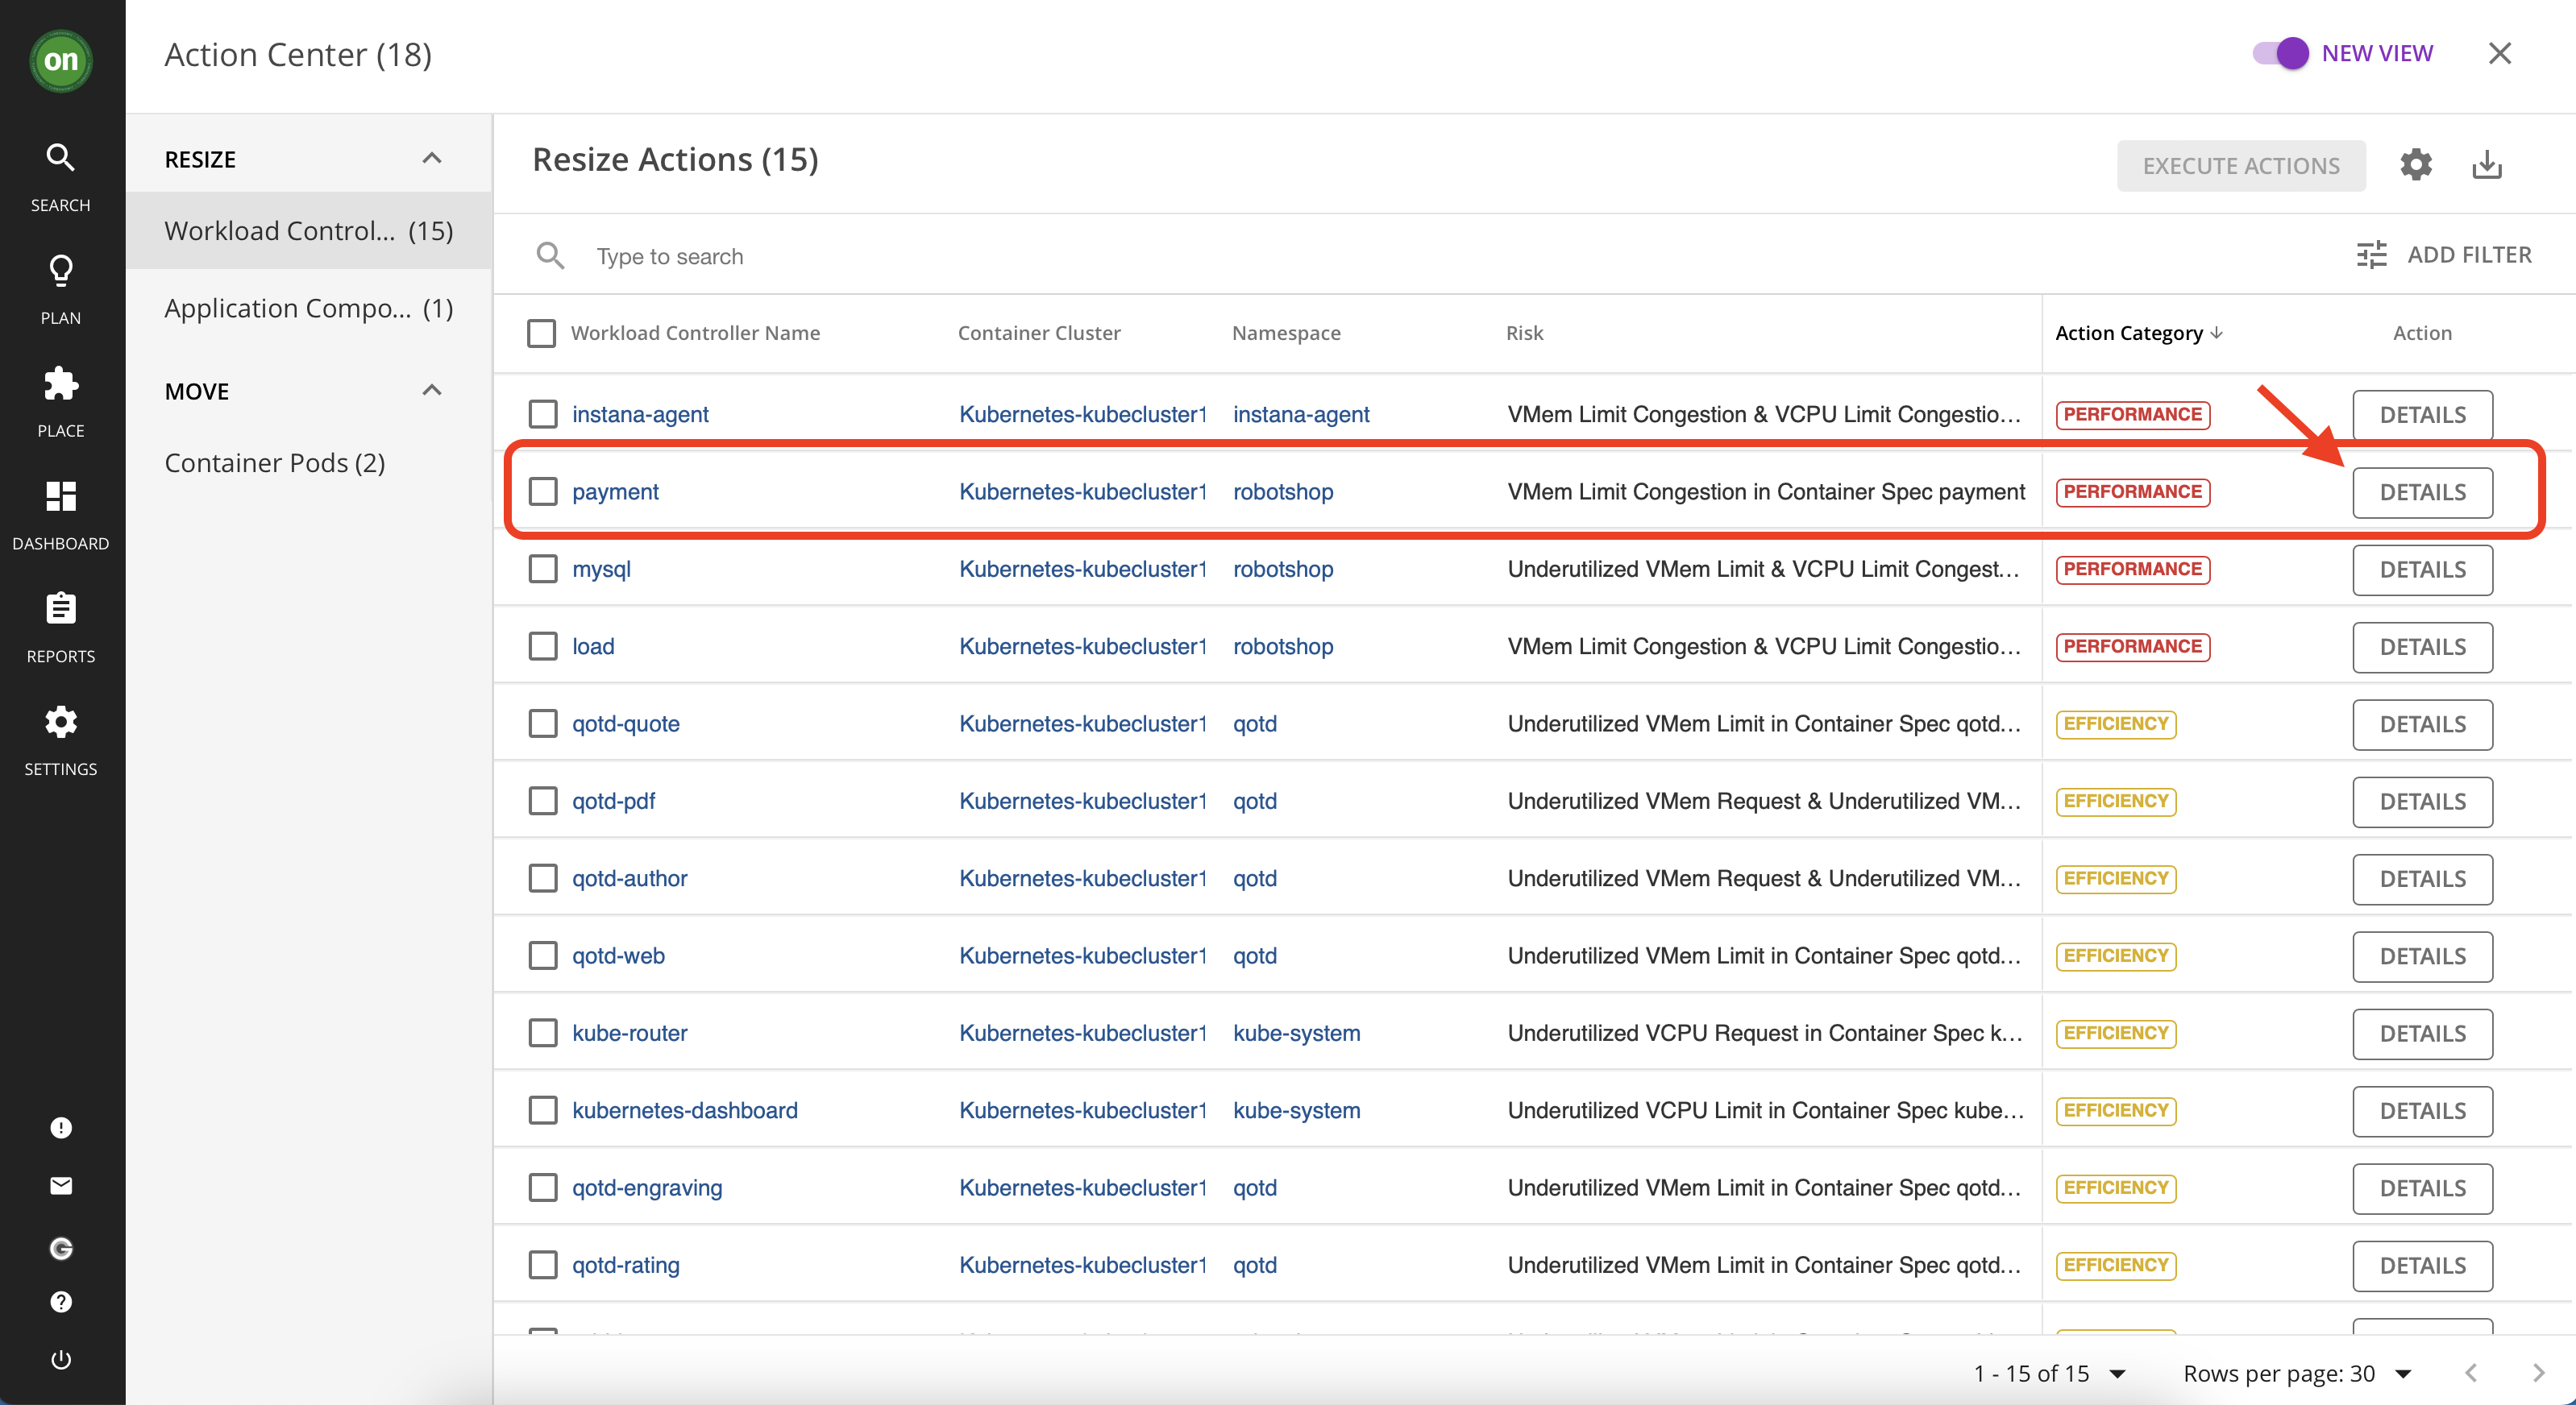Open the payment workload link
2576x1405 pixels.
[615, 491]
